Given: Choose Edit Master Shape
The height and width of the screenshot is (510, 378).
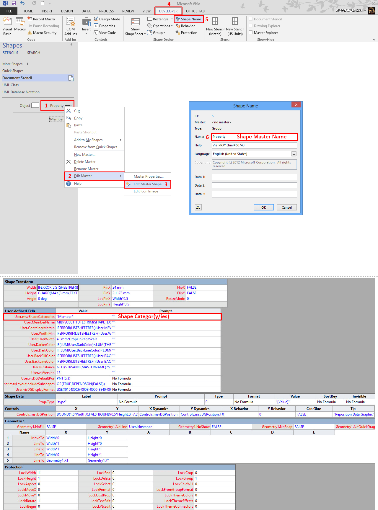Looking at the screenshot, I should point(147,184).
